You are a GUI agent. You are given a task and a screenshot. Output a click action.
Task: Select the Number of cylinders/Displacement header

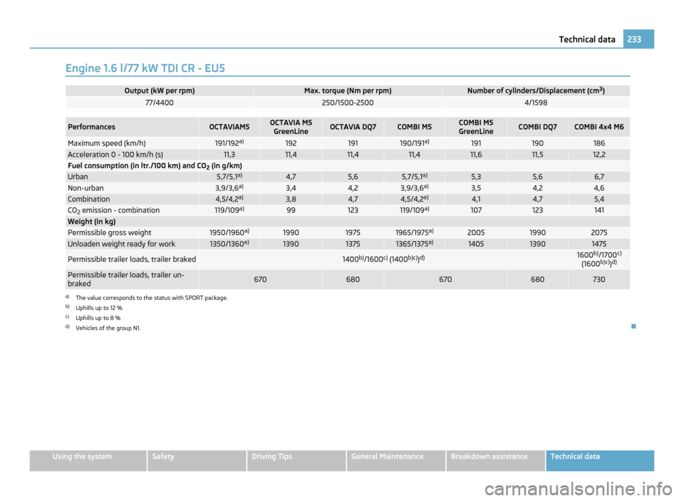pyautogui.click(x=536, y=91)
